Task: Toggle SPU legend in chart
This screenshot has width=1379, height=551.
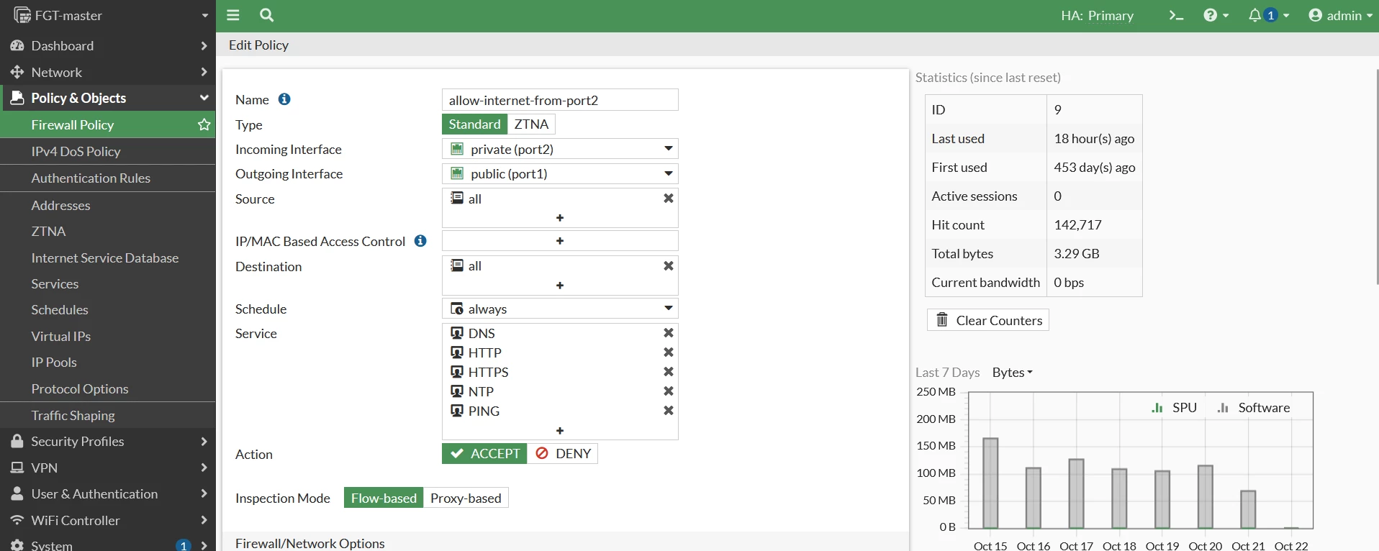Action: (x=1175, y=408)
